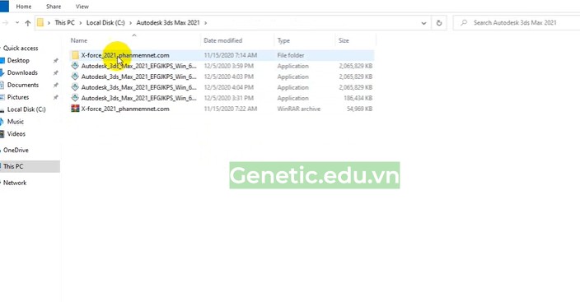Expand address bar history dropdown
The width and height of the screenshot is (580, 302).
(x=423, y=23)
